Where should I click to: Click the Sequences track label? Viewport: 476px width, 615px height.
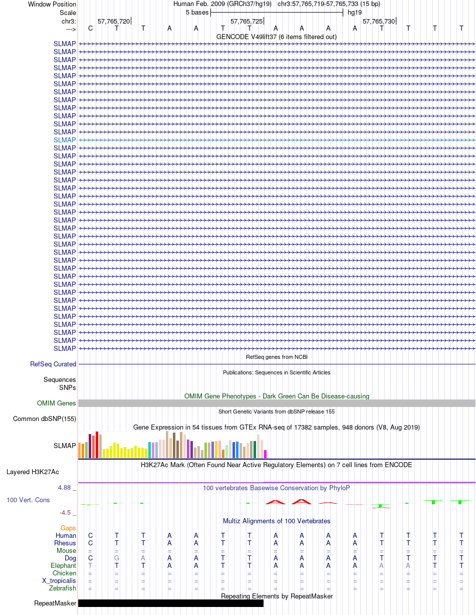60,380
